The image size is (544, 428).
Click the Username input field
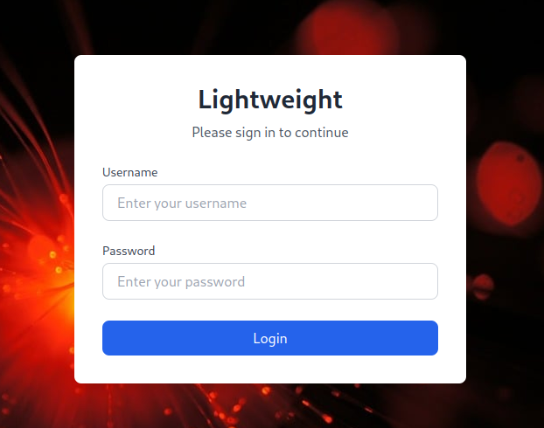pos(269,203)
